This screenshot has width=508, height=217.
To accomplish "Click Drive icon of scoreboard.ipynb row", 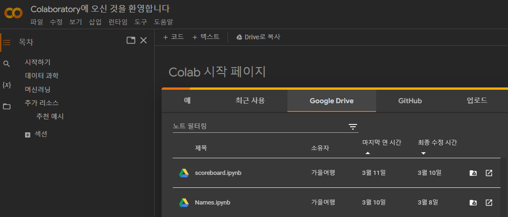I will (x=184, y=173).
